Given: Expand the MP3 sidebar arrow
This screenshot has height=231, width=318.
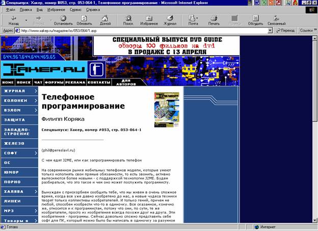Looking at the screenshot, I should (36, 211).
